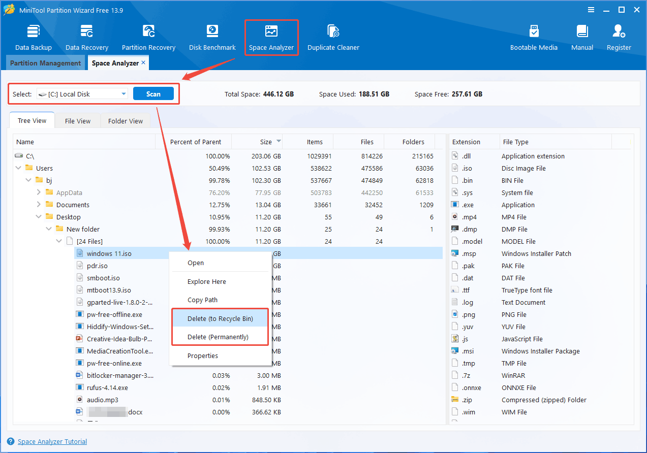This screenshot has height=453, width=647.
Task: Collapse the Users folder
Action: point(19,168)
